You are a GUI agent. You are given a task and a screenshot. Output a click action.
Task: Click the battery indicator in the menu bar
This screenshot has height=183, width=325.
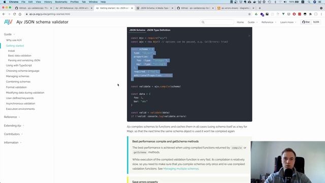[294, 2]
